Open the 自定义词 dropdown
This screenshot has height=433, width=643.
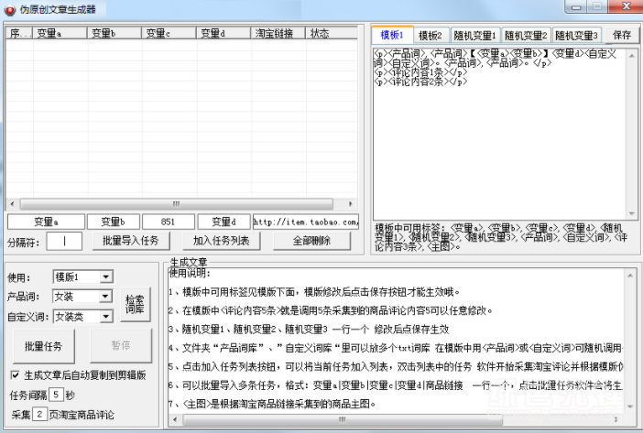point(106,317)
